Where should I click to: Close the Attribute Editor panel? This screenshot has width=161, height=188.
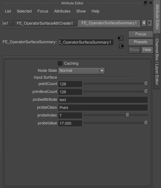[x=151, y=3]
